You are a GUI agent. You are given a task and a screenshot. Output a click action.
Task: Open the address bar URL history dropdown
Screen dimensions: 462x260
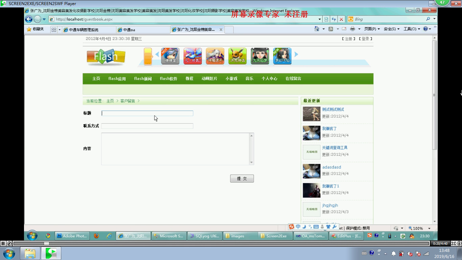click(320, 19)
